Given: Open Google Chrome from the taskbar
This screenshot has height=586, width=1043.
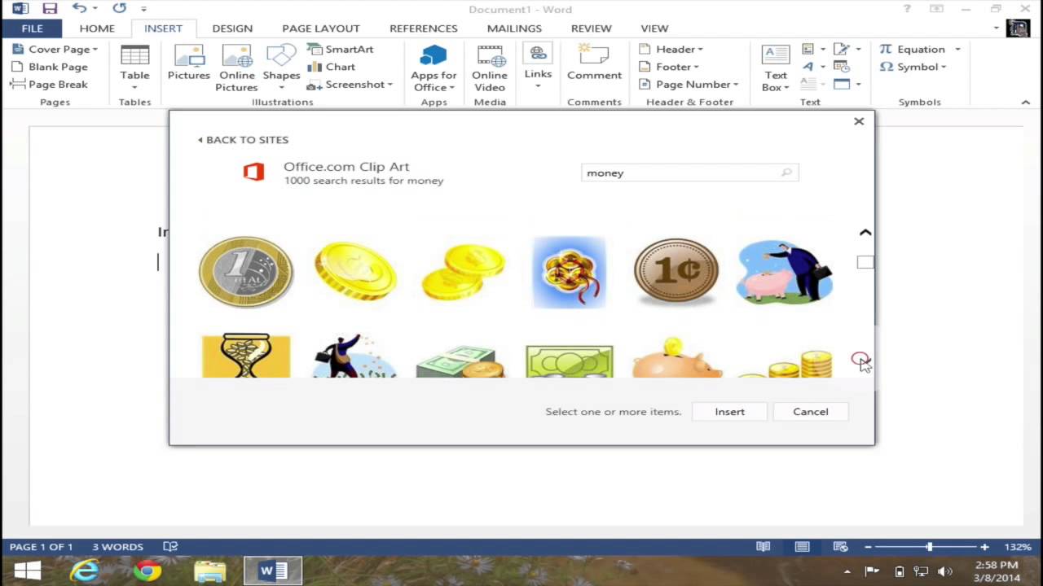Looking at the screenshot, I should coord(147,571).
